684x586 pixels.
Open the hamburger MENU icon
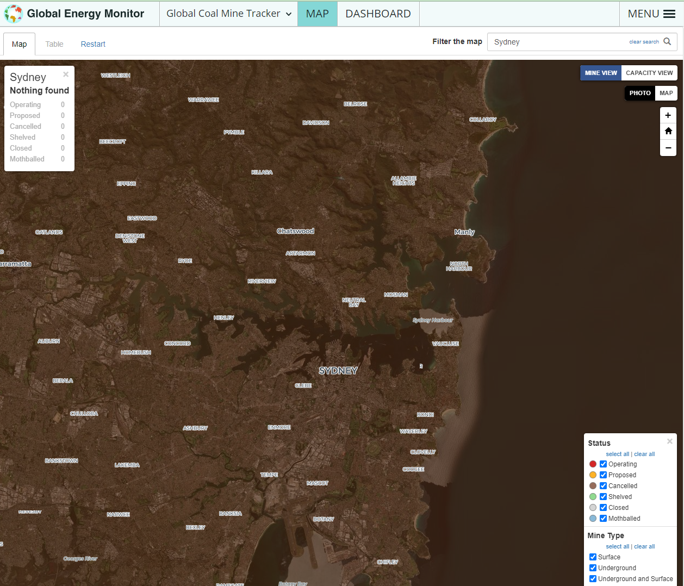pos(669,14)
